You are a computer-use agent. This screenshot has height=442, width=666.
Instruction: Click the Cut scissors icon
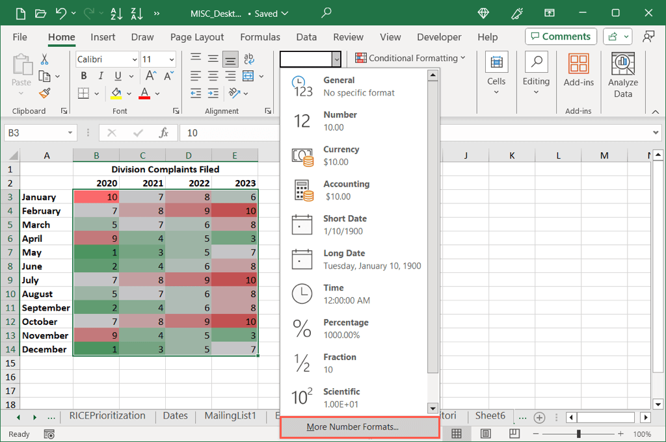point(44,60)
